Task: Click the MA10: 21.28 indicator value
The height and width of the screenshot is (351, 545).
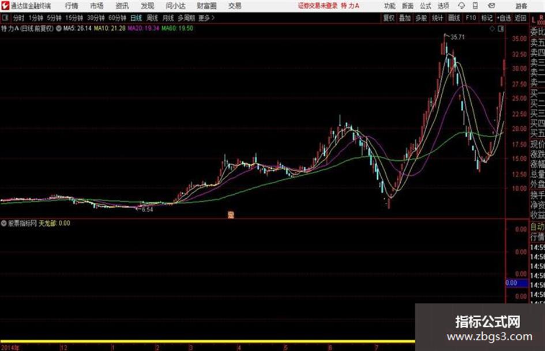Action: click(110, 28)
